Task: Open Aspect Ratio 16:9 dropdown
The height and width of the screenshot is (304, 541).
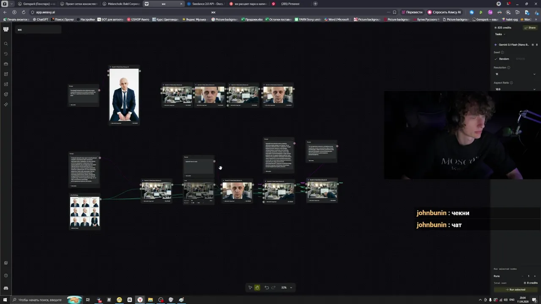Action: (515, 89)
